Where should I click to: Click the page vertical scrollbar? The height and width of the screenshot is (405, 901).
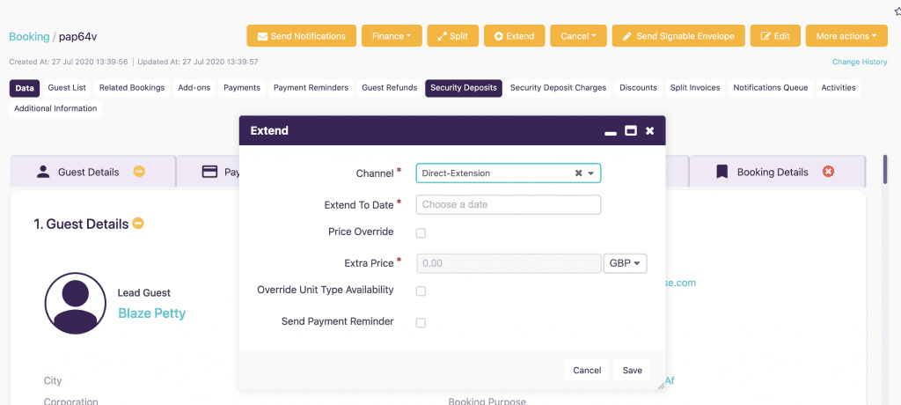885,169
